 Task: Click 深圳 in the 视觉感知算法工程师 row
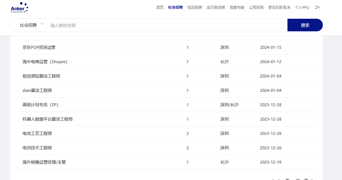[x=224, y=76]
